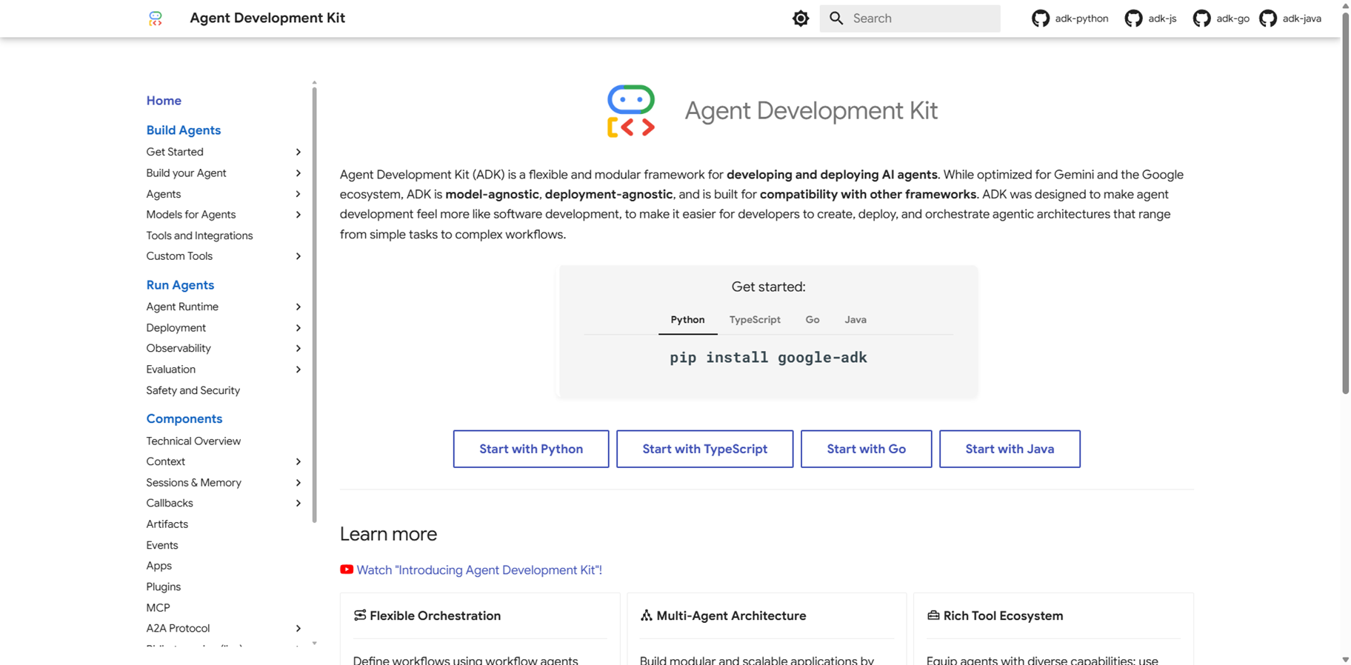Expand the Deployment chevron

298,328
